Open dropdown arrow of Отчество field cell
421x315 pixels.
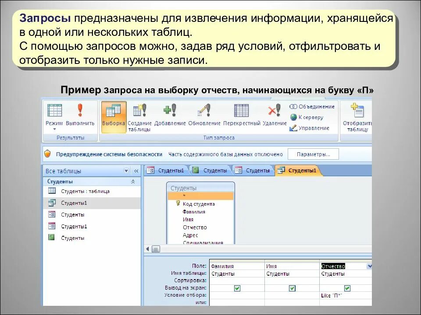coord(369,266)
